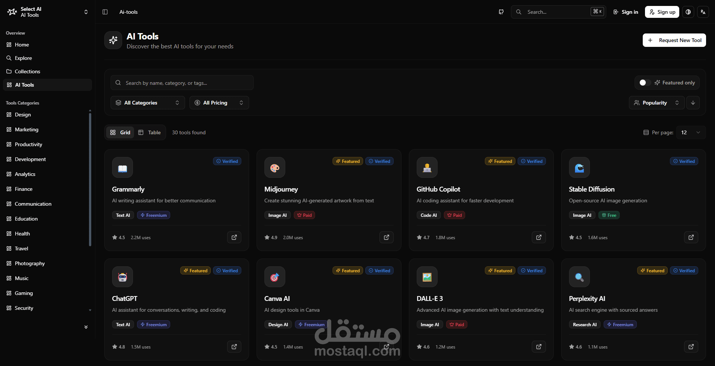Click Midjourney's Featured badge
Image resolution: width=715 pixels, height=366 pixels.
[348, 161]
